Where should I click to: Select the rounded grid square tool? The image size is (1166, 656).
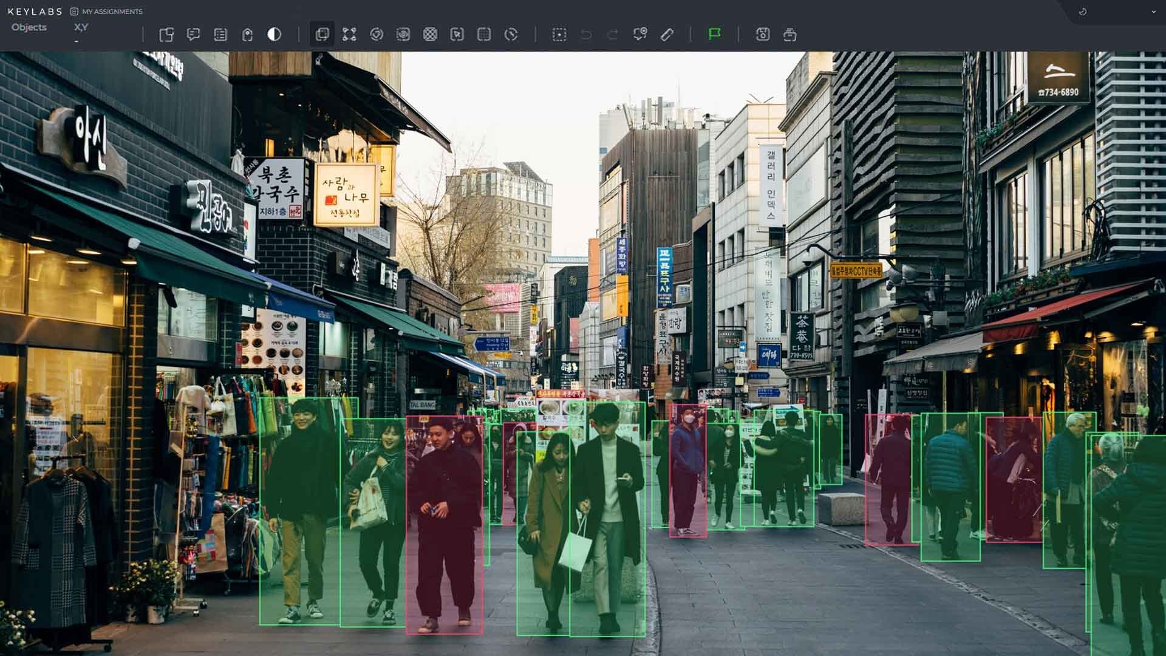pyautogui.click(x=484, y=35)
